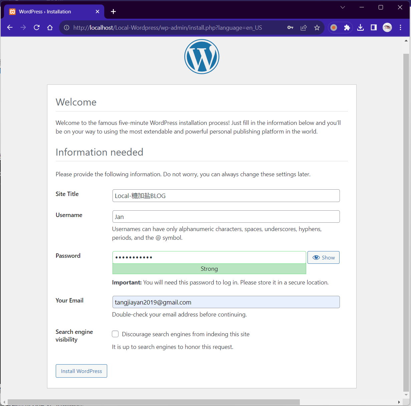
Task: View site information icon in address bar
Action: point(67,28)
